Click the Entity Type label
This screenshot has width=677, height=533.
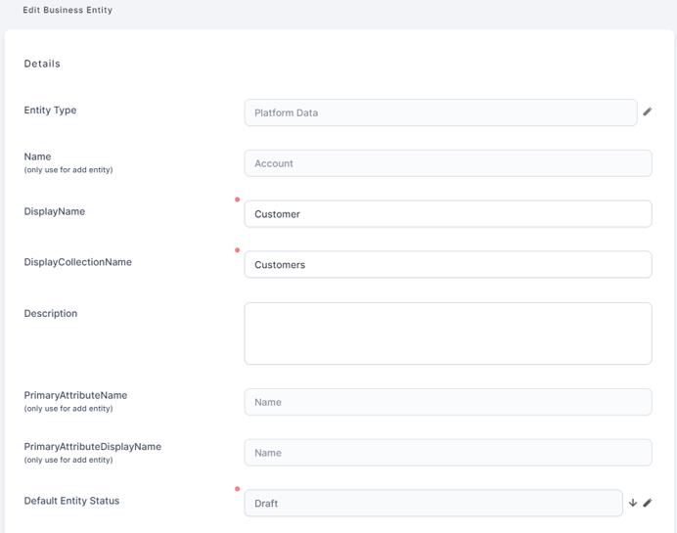click(50, 111)
